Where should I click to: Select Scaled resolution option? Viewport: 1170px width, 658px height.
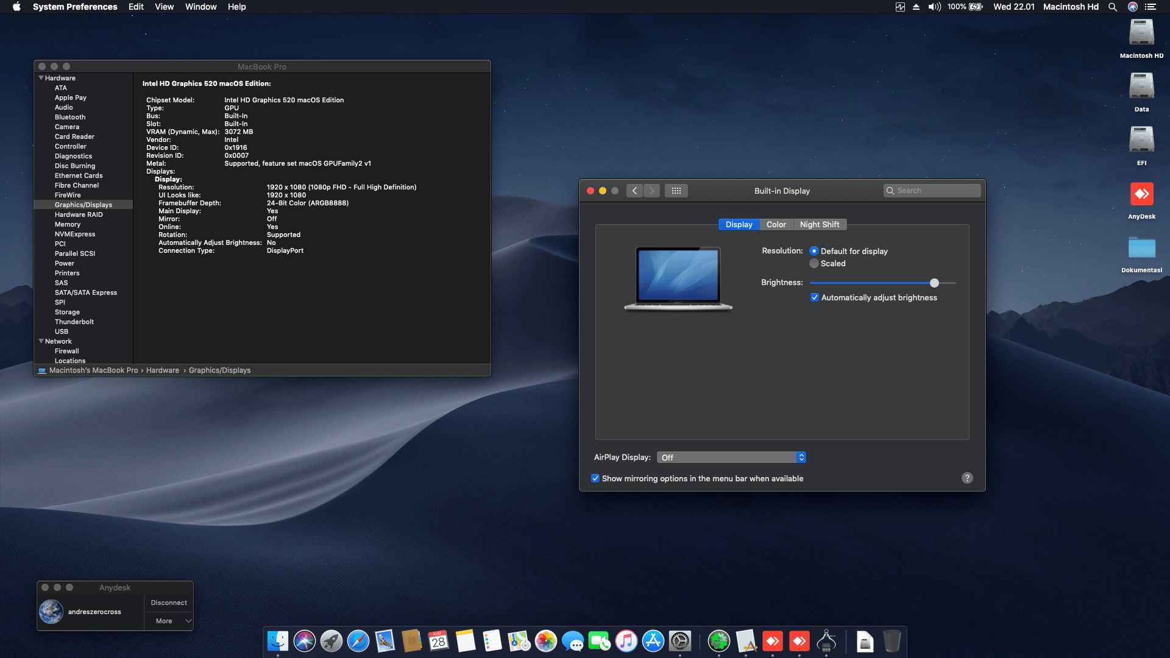(x=814, y=263)
